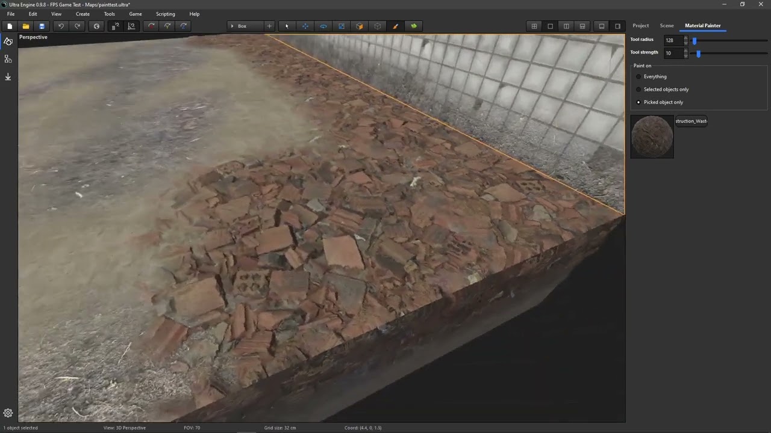
Task: Switch to the single-viewport layout
Action: tap(550, 26)
